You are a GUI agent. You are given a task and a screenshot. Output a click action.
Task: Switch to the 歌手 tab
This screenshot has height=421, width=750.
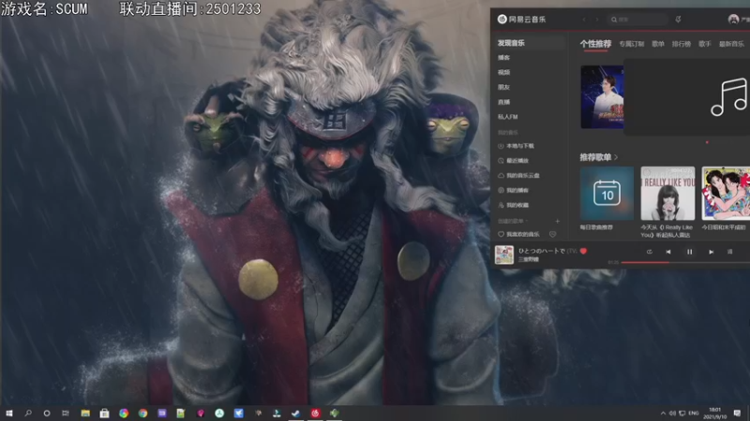coord(705,44)
